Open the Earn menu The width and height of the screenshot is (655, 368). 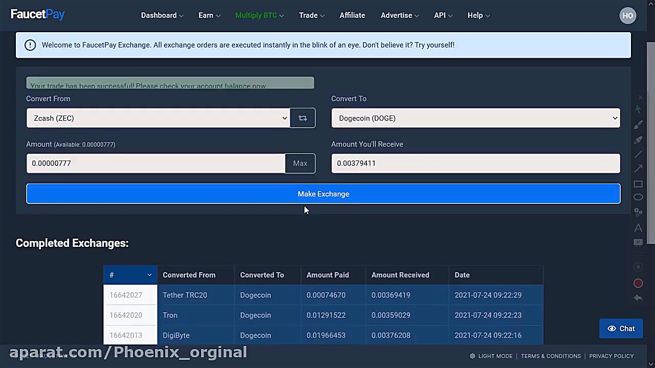pos(209,15)
